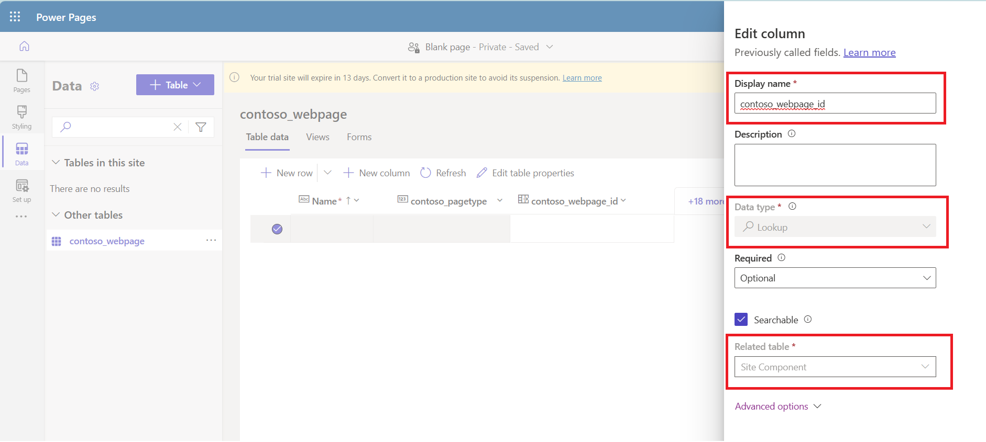The height and width of the screenshot is (442, 986).
Task: Toggle the Searchable checkbox
Action: [x=741, y=320]
